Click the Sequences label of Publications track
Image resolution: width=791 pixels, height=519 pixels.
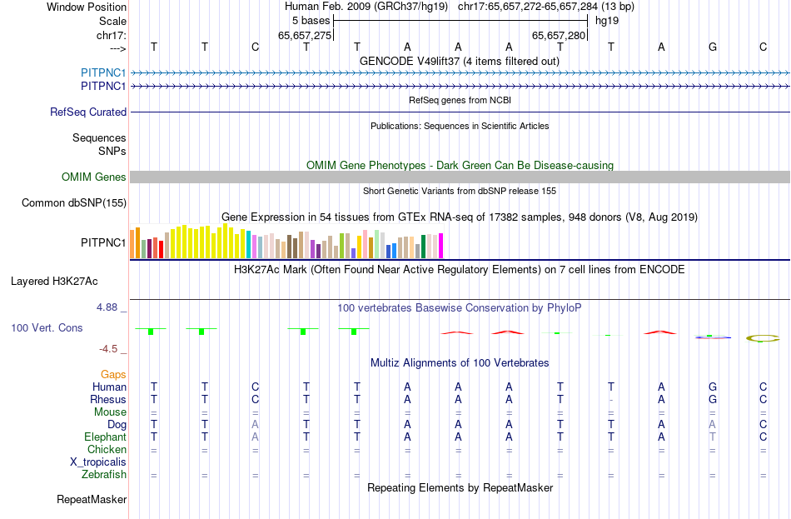(x=99, y=137)
